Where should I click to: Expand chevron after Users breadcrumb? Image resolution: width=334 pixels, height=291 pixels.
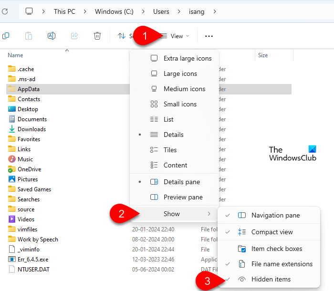(179, 11)
